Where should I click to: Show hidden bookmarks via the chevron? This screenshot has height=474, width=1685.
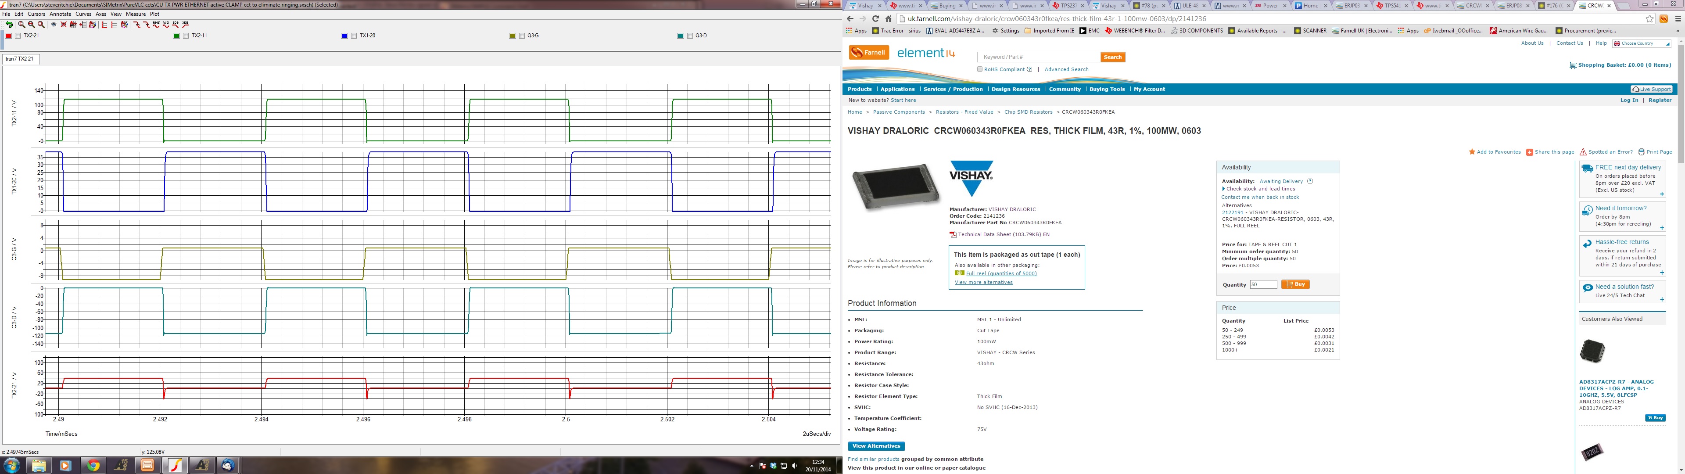pos(1677,31)
